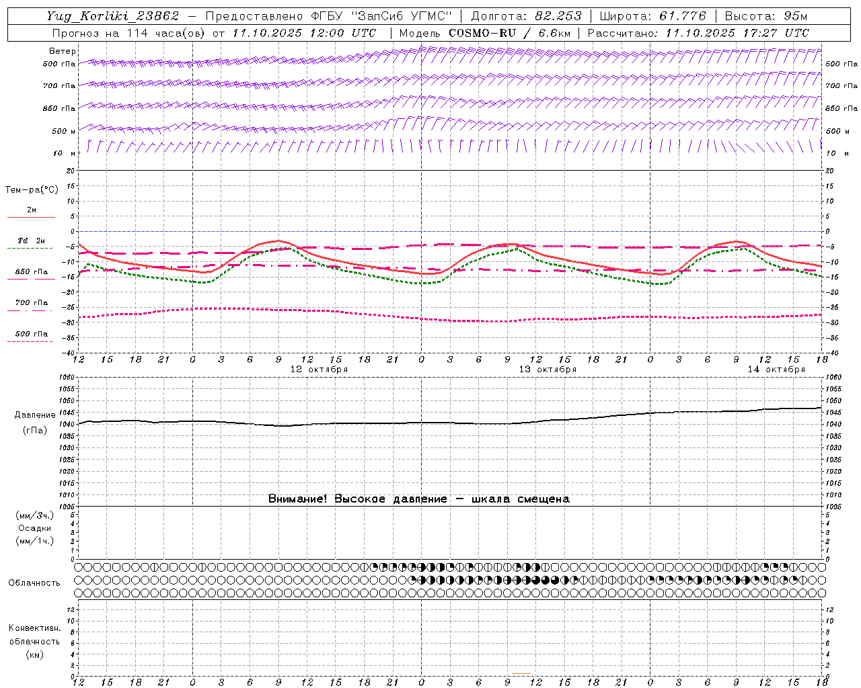Click the Ветер section label
This screenshot has height=688, width=861.
point(63,51)
